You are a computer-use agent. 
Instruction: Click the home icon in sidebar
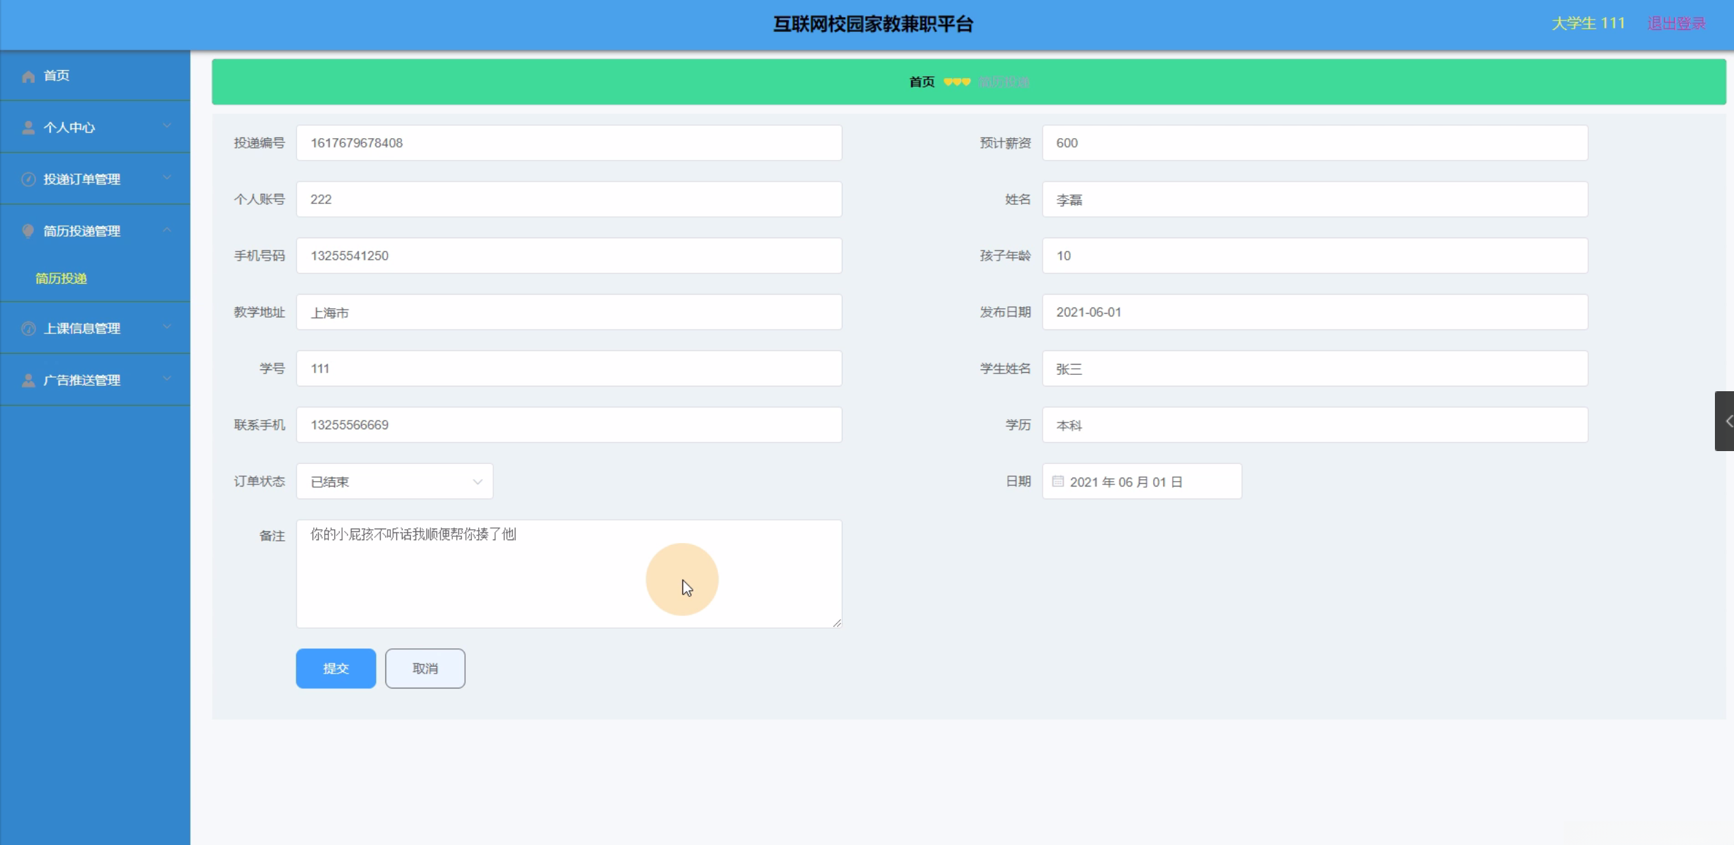pyautogui.click(x=28, y=76)
